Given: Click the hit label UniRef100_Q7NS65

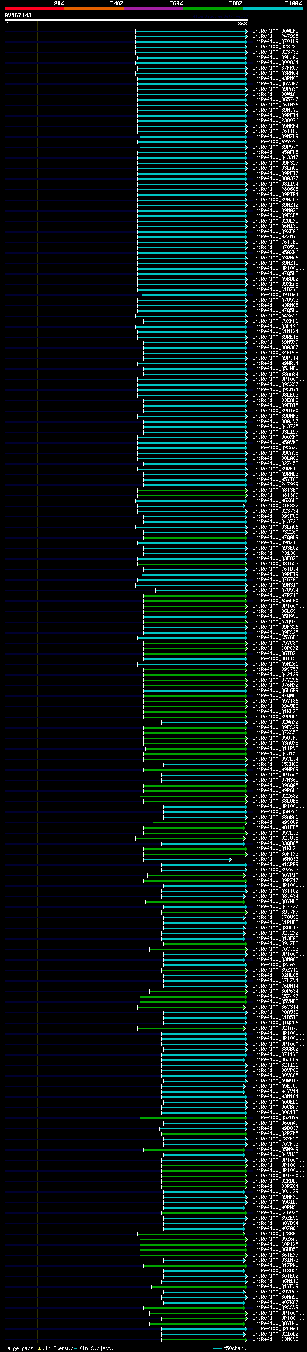Looking at the screenshot, I should [x=275, y=780].
